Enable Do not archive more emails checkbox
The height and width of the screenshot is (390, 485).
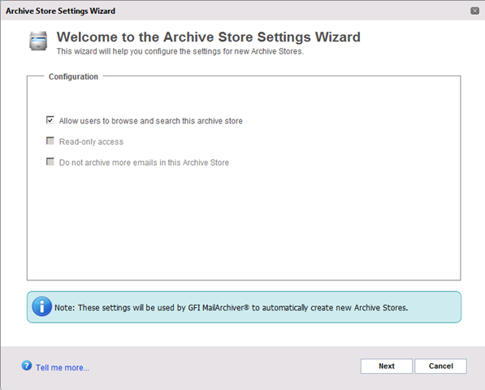(x=50, y=162)
